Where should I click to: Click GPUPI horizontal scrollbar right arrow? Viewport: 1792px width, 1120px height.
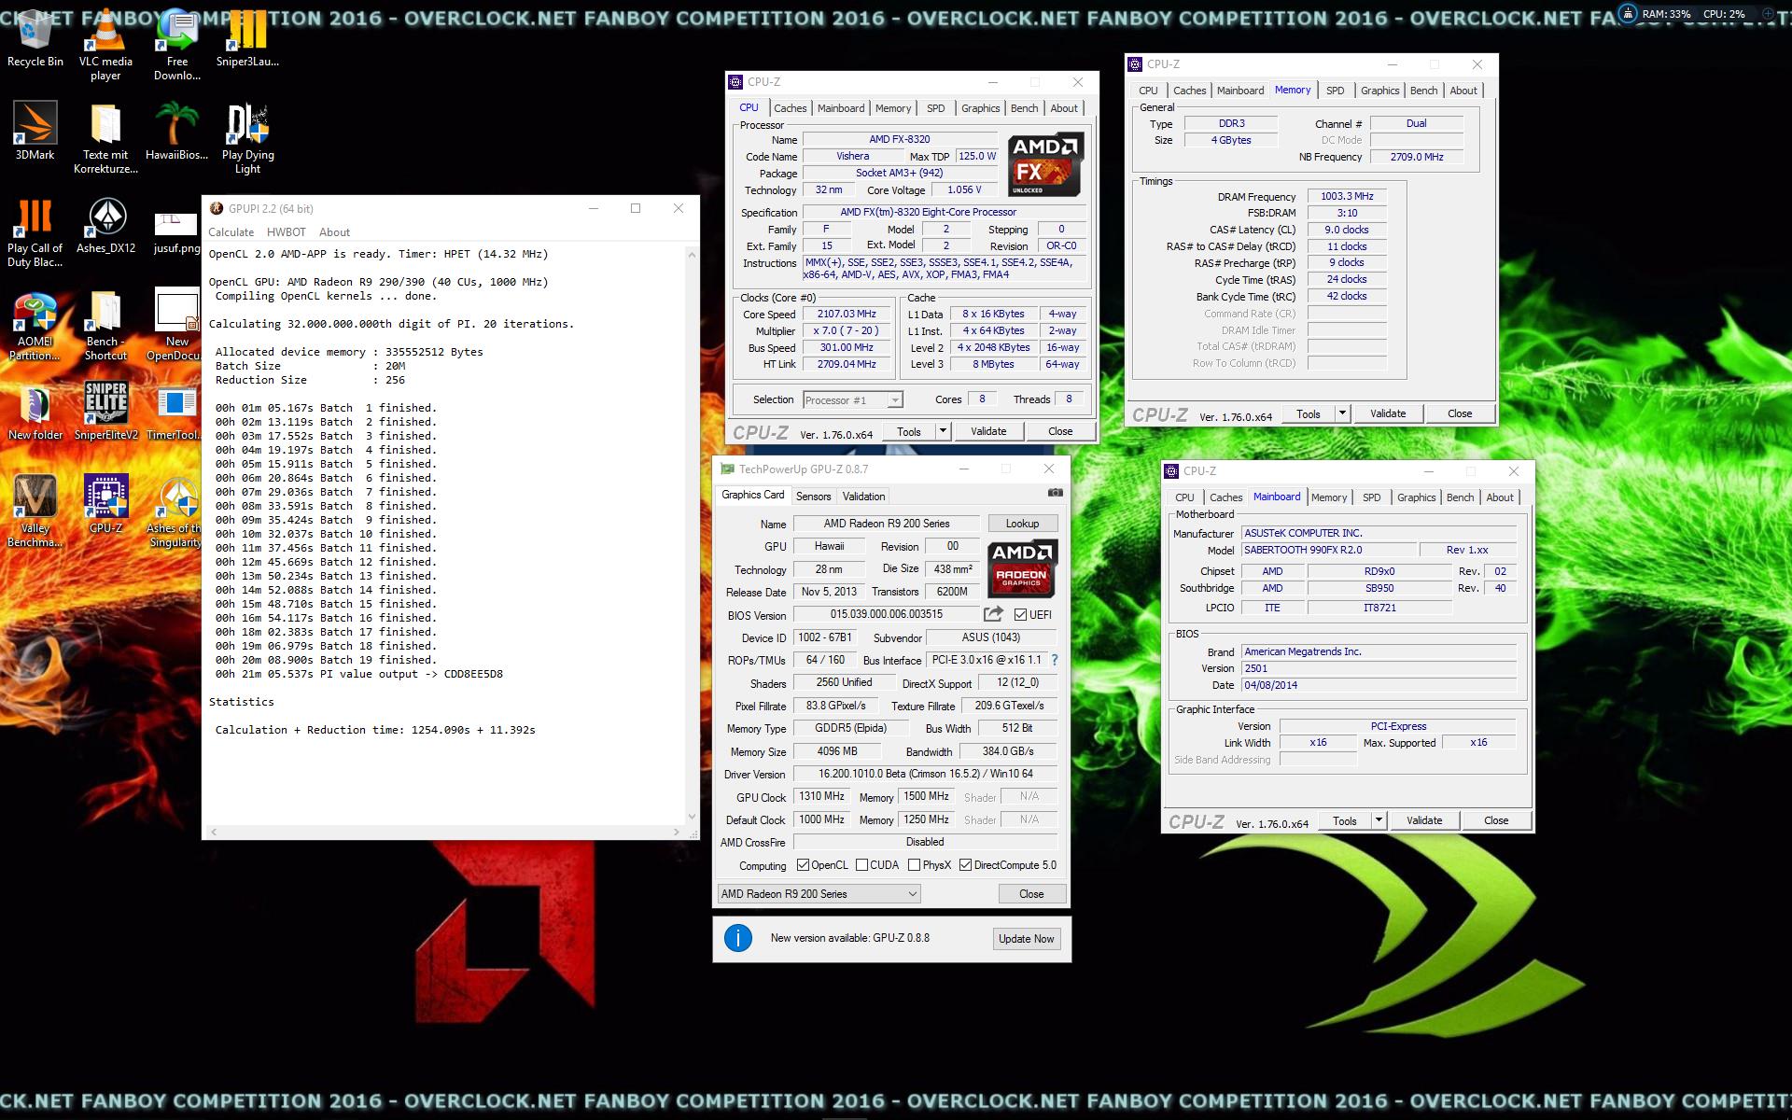click(677, 831)
